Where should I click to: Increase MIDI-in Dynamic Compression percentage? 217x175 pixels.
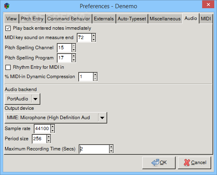[x=95, y=75]
